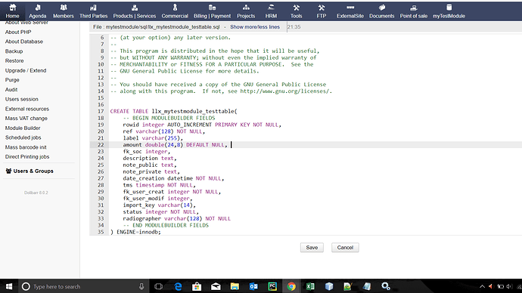The image size is (522, 293).
Task: Open Module Builder in sidebar
Action: [23, 128]
